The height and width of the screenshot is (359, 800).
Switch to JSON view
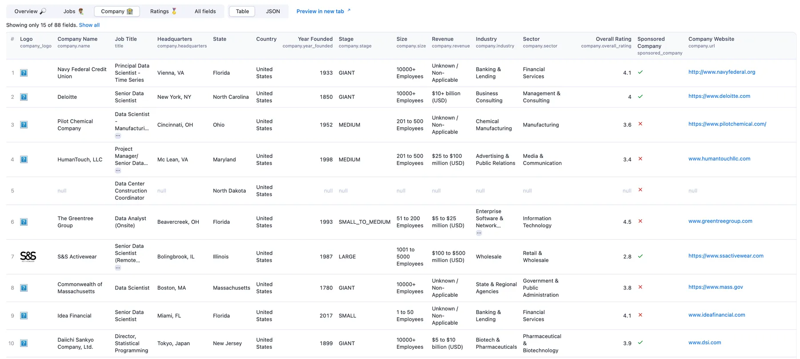(x=273, y=11)
